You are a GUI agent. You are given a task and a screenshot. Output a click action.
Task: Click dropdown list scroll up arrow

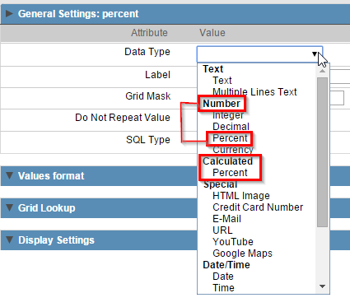coord(323,71)
